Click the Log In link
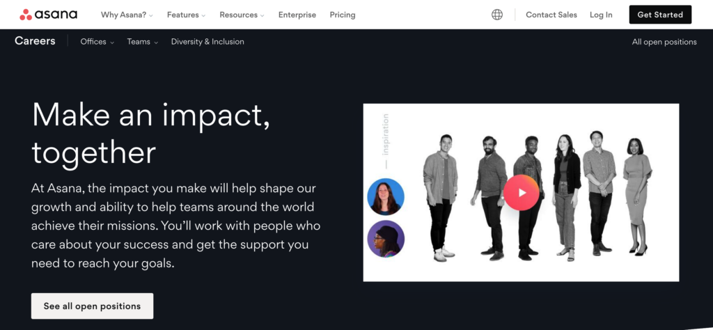Viewport: 713px width, 330px height. click(601, 15)
